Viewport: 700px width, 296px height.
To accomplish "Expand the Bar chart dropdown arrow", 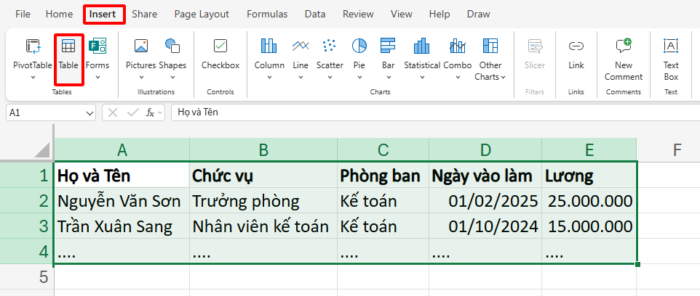I will tap(389, 77).
